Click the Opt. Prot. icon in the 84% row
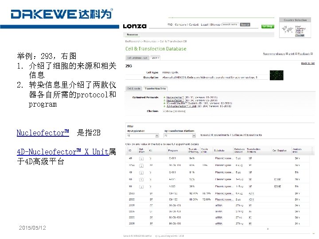 (x=141, y=158)
